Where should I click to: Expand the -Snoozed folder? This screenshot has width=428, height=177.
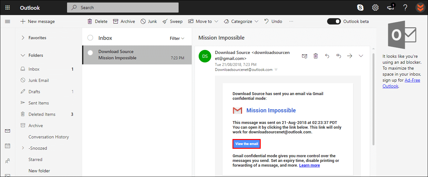click(23, 148)
